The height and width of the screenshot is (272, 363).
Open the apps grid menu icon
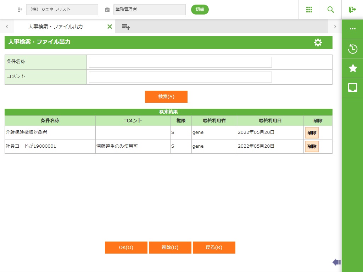tap(309, 10)
